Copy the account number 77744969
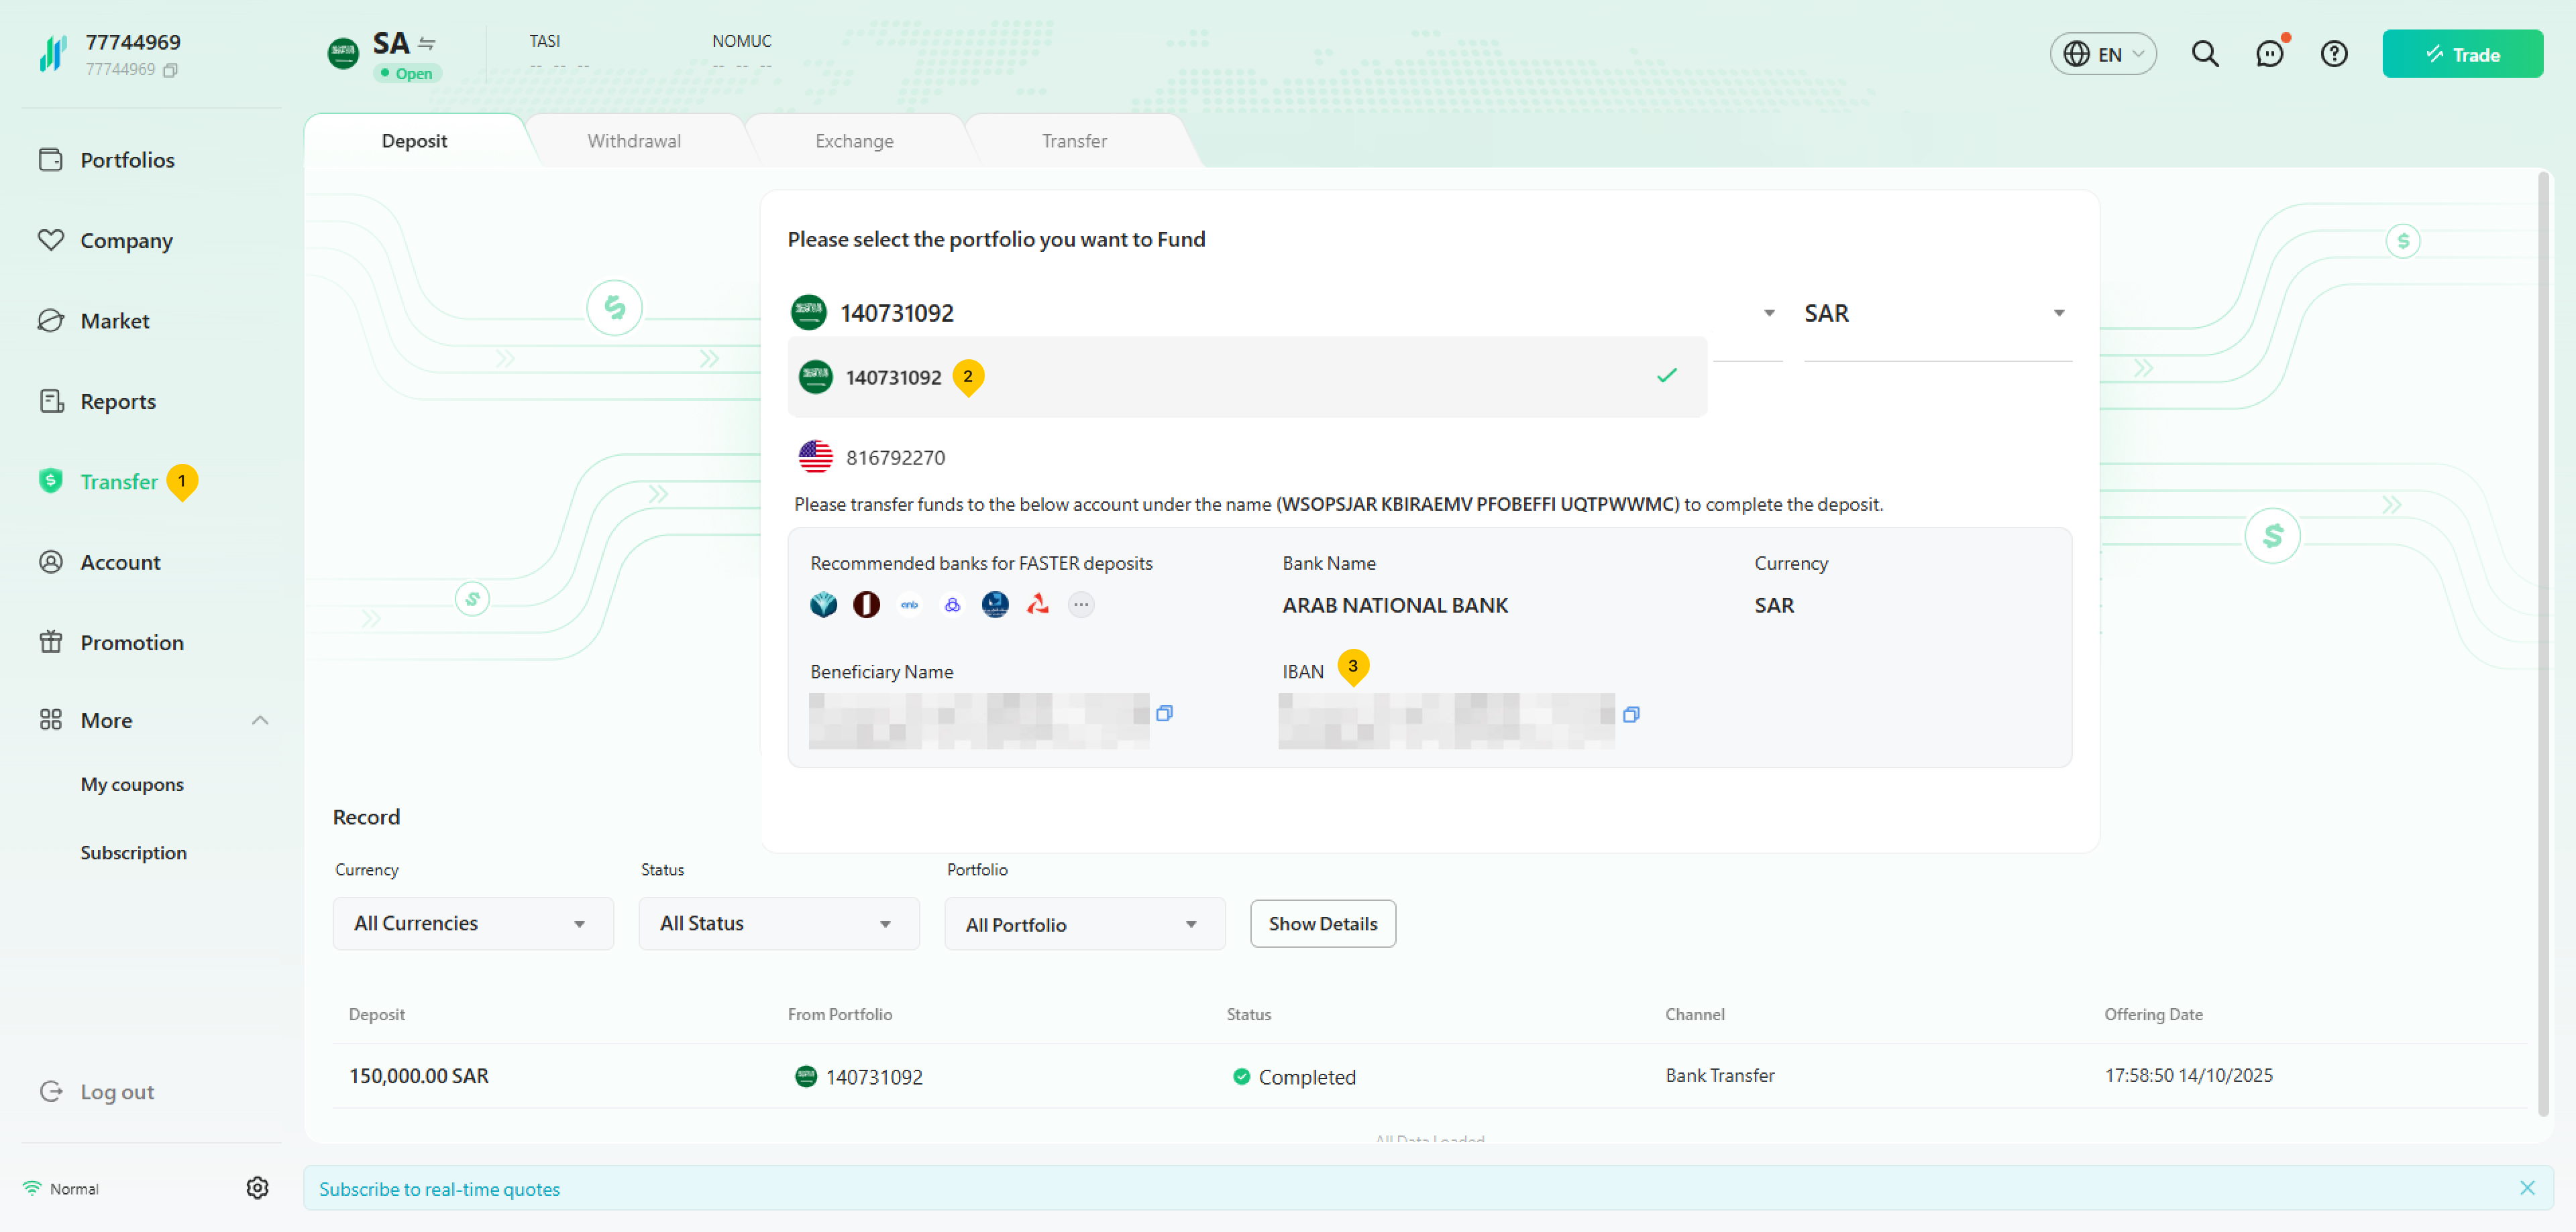This screenshot has width=2576, height=1232. click(171, 70)
